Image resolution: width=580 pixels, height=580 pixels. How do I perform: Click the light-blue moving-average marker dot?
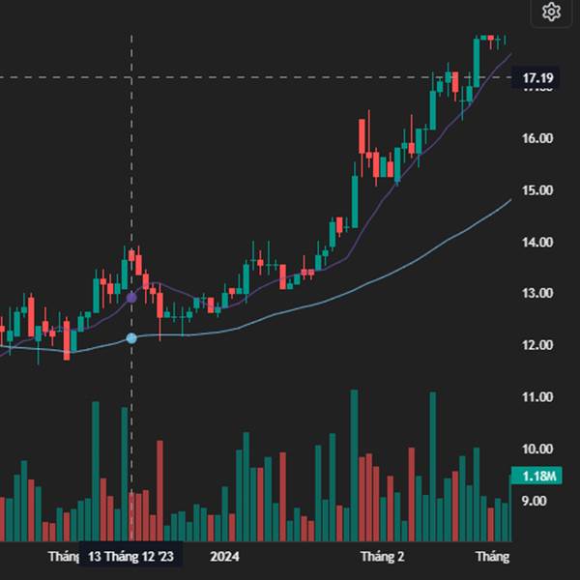point(131,338)
